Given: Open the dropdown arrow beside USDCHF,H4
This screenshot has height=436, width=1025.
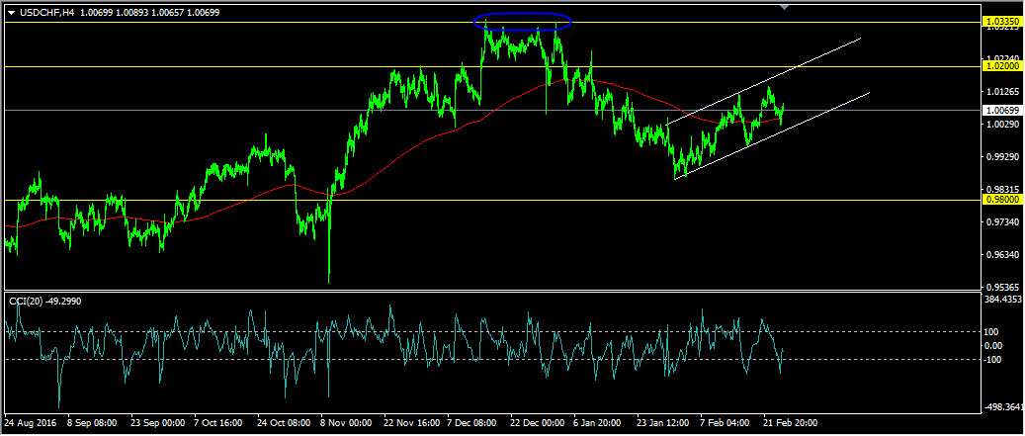Looking at the screenshot, I should 11,13.
